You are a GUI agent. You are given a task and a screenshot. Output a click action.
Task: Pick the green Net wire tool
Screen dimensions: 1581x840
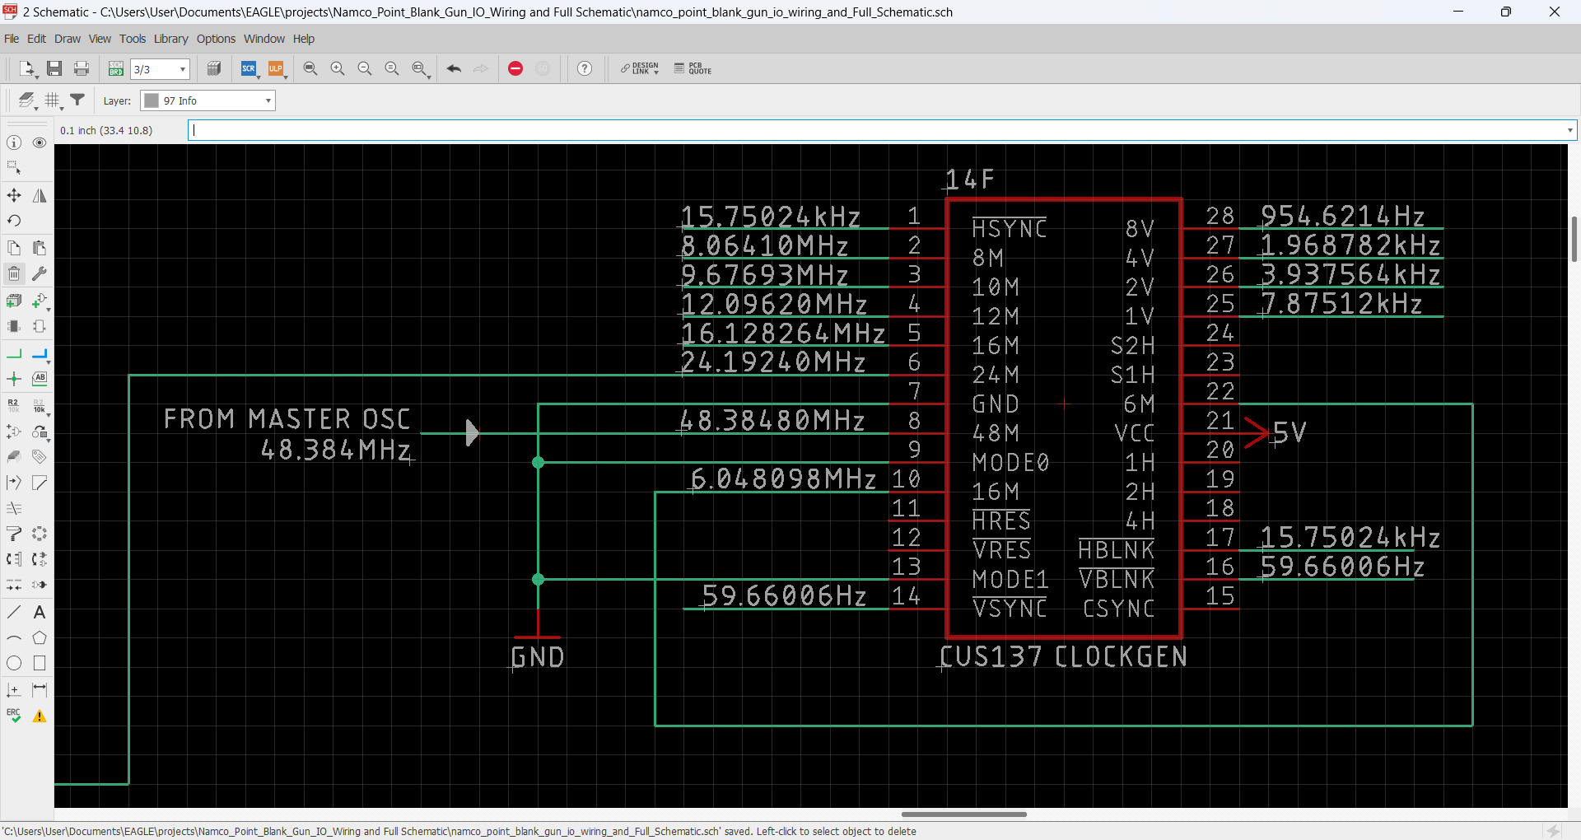pyautogui.click(x=14, y=354)
